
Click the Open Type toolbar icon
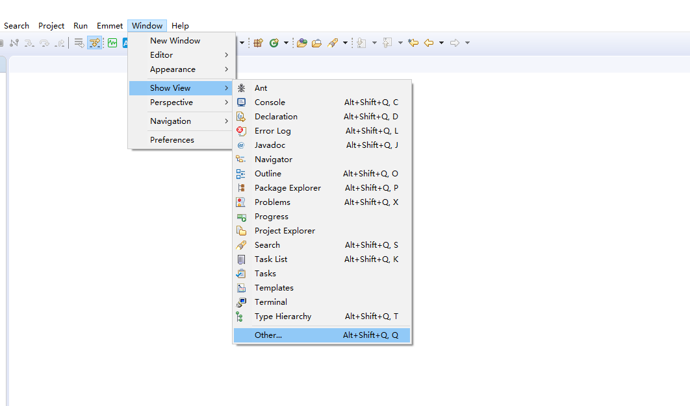click(302, 43)
